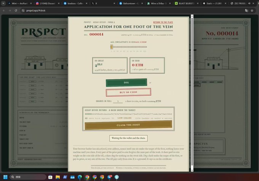Click the CLAIM THE FOOT button

tap(128, 125)
